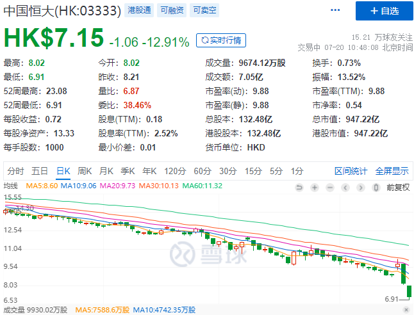
Task: Select the 港股通 tag
Action: (x=139, y=10)
